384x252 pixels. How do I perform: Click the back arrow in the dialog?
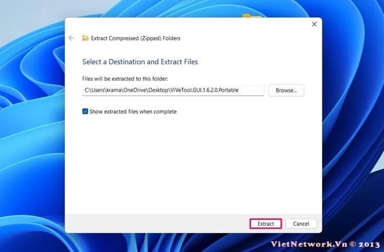(71, 38)
